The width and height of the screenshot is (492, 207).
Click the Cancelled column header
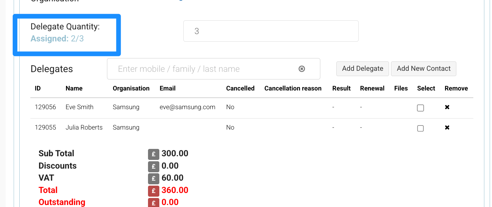pyautogui.click(x=240, y=88)
